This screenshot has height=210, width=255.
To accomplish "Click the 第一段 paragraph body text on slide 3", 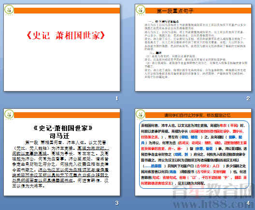I will coord(60,164).
